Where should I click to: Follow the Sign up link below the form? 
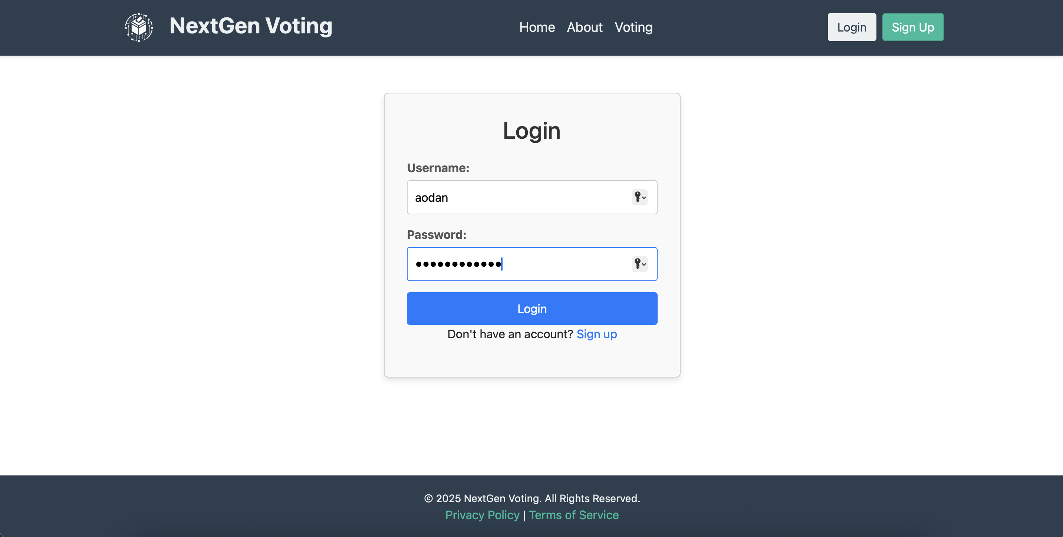(596, 334)
